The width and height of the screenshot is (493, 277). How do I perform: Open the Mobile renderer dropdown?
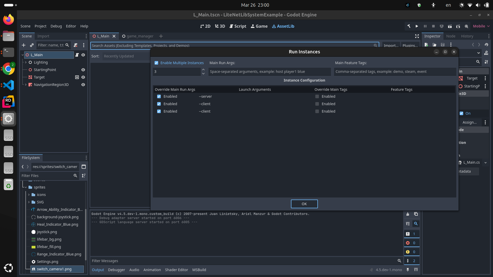tap(481, 26)
